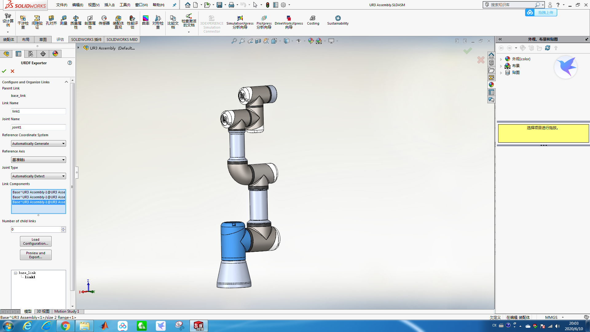The height and width of the screenshot is (332, 590).
Task: Collapse Configure and Organize Links section
Action: [x=66, y=82]
